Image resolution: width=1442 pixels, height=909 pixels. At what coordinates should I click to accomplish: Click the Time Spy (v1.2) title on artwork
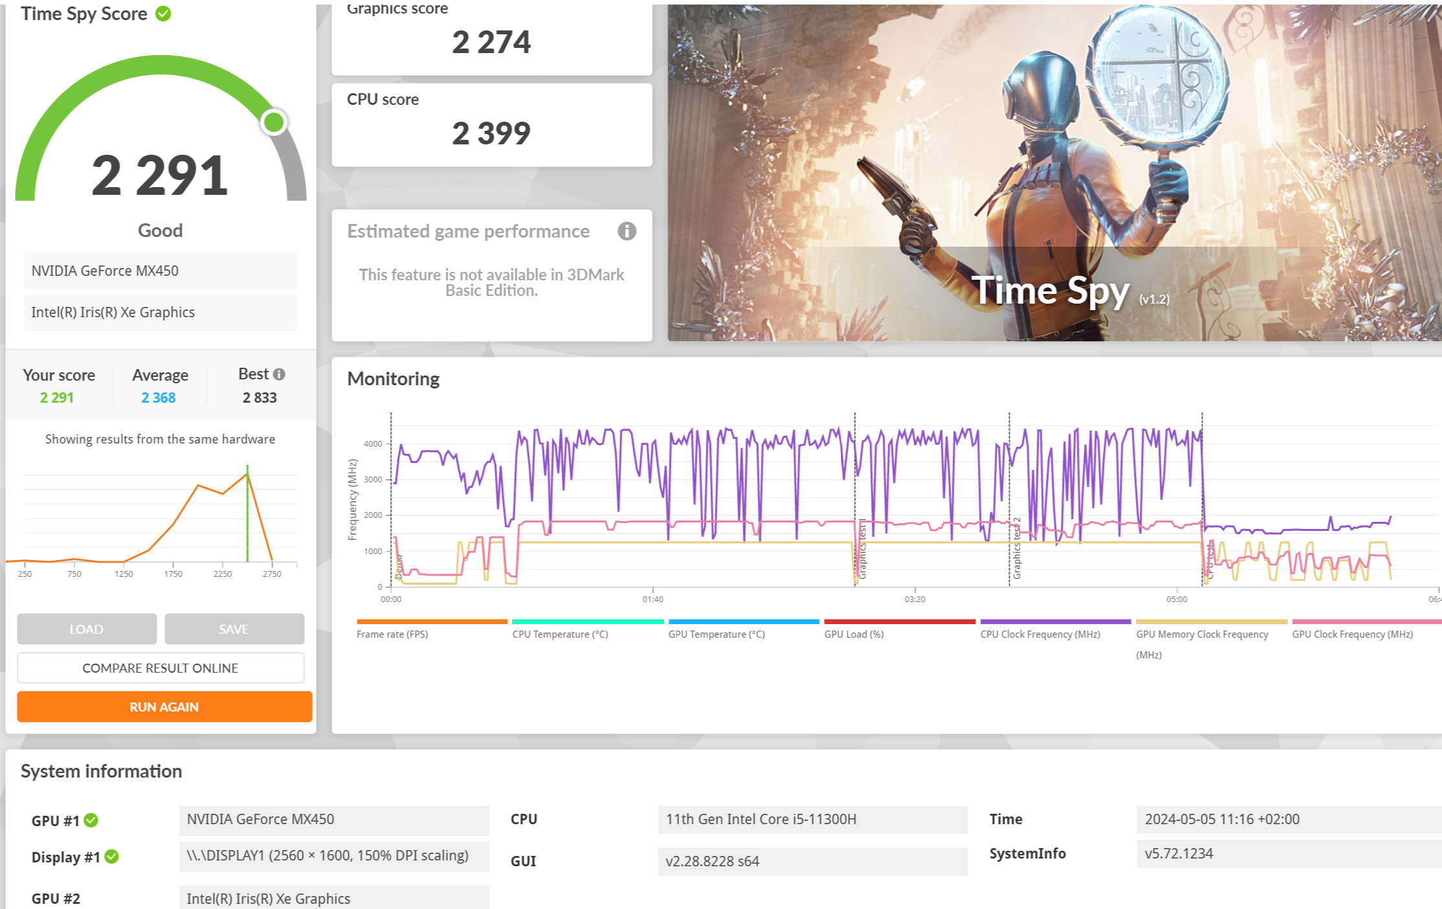1070,291
